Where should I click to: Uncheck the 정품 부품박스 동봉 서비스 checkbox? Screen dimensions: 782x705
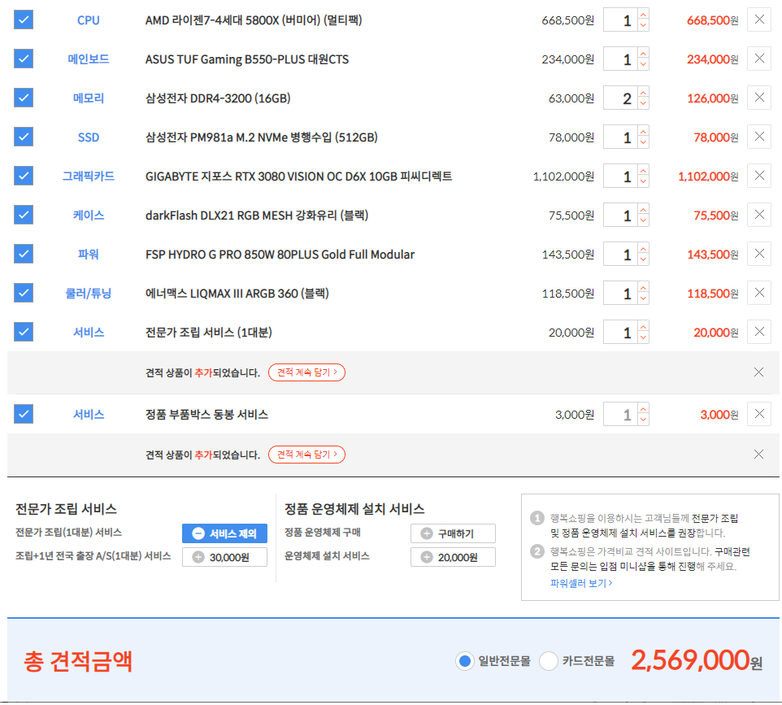coord(24,414)
